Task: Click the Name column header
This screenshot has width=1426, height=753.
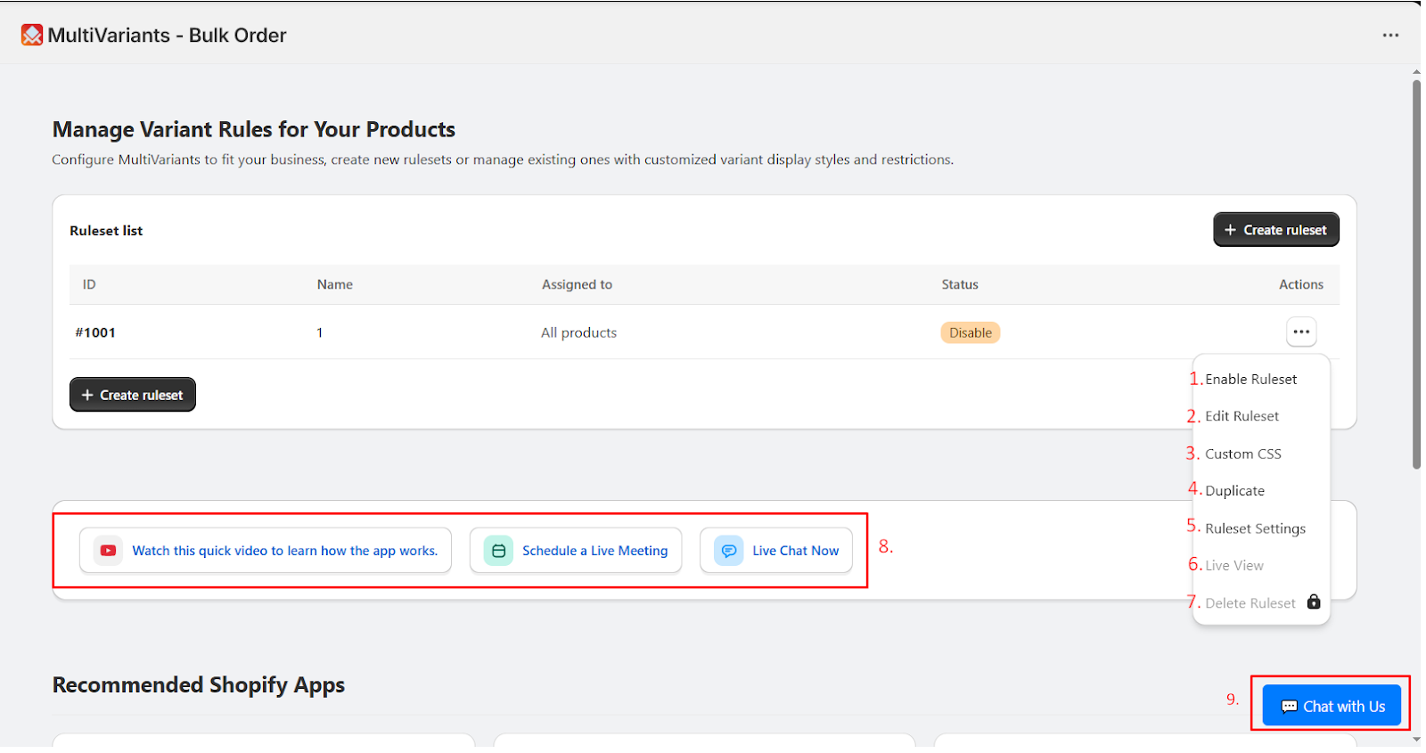Action: point(335,284)
